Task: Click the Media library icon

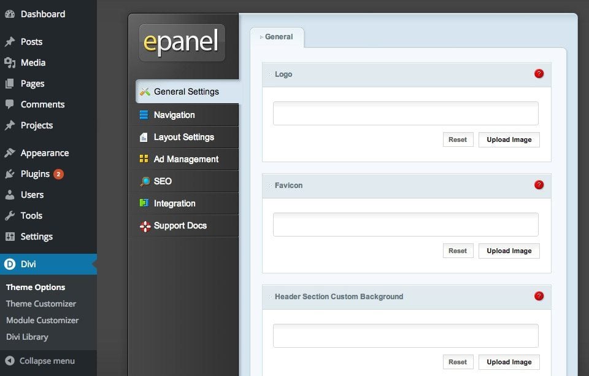Action: coord(10,63)
